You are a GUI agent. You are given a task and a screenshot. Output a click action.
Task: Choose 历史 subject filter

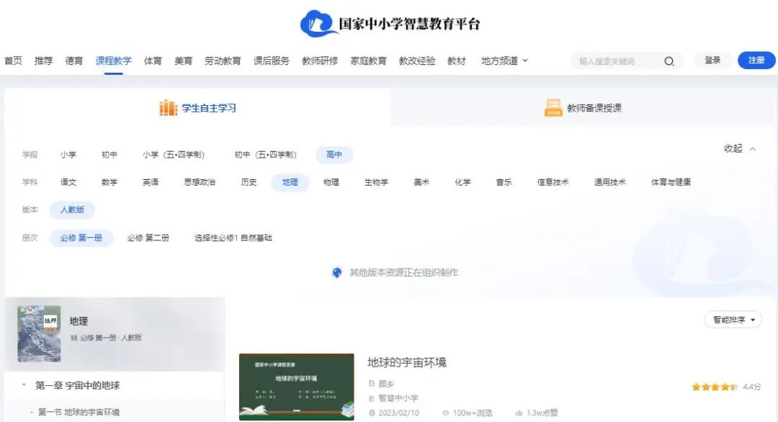(249, 182)
